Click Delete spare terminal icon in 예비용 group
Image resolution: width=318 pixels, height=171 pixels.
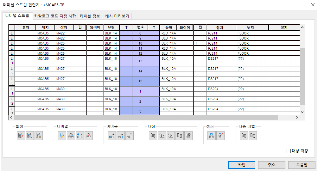tap(130, 136)
